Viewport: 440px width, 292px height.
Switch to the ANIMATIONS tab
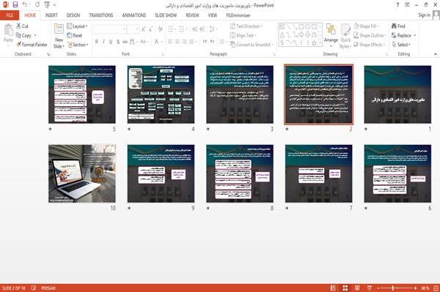(134, 15)
